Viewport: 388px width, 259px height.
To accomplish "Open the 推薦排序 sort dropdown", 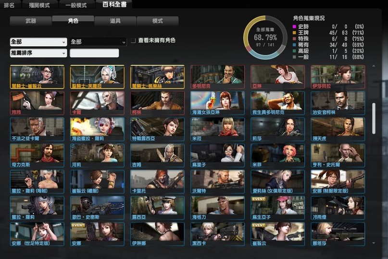I will [38, 53].
